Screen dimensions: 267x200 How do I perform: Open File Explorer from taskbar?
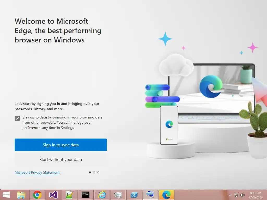[21, 195]
